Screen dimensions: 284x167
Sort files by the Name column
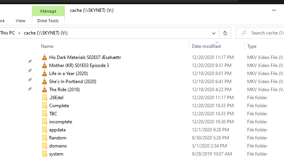pyautogui.click(x=47, y=46)
